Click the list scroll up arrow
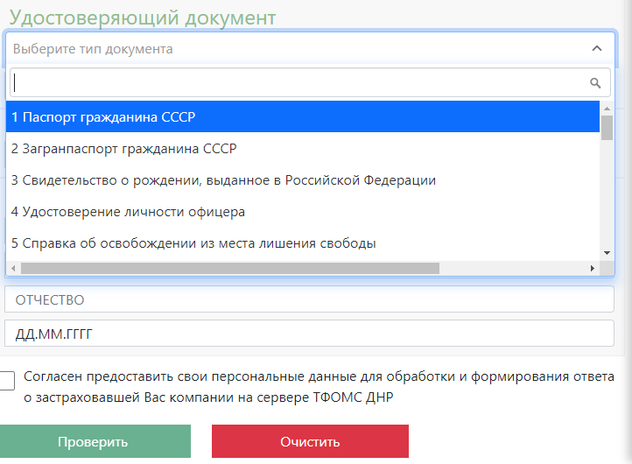The height and width of the screenshot is (464, 632). click(x=607, y=109)
